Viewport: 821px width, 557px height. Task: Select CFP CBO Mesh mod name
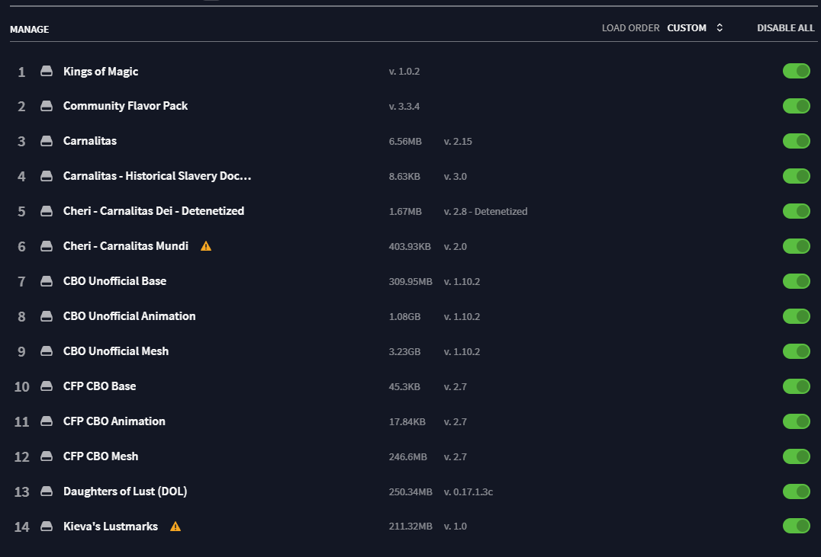(x=101, y=456)
